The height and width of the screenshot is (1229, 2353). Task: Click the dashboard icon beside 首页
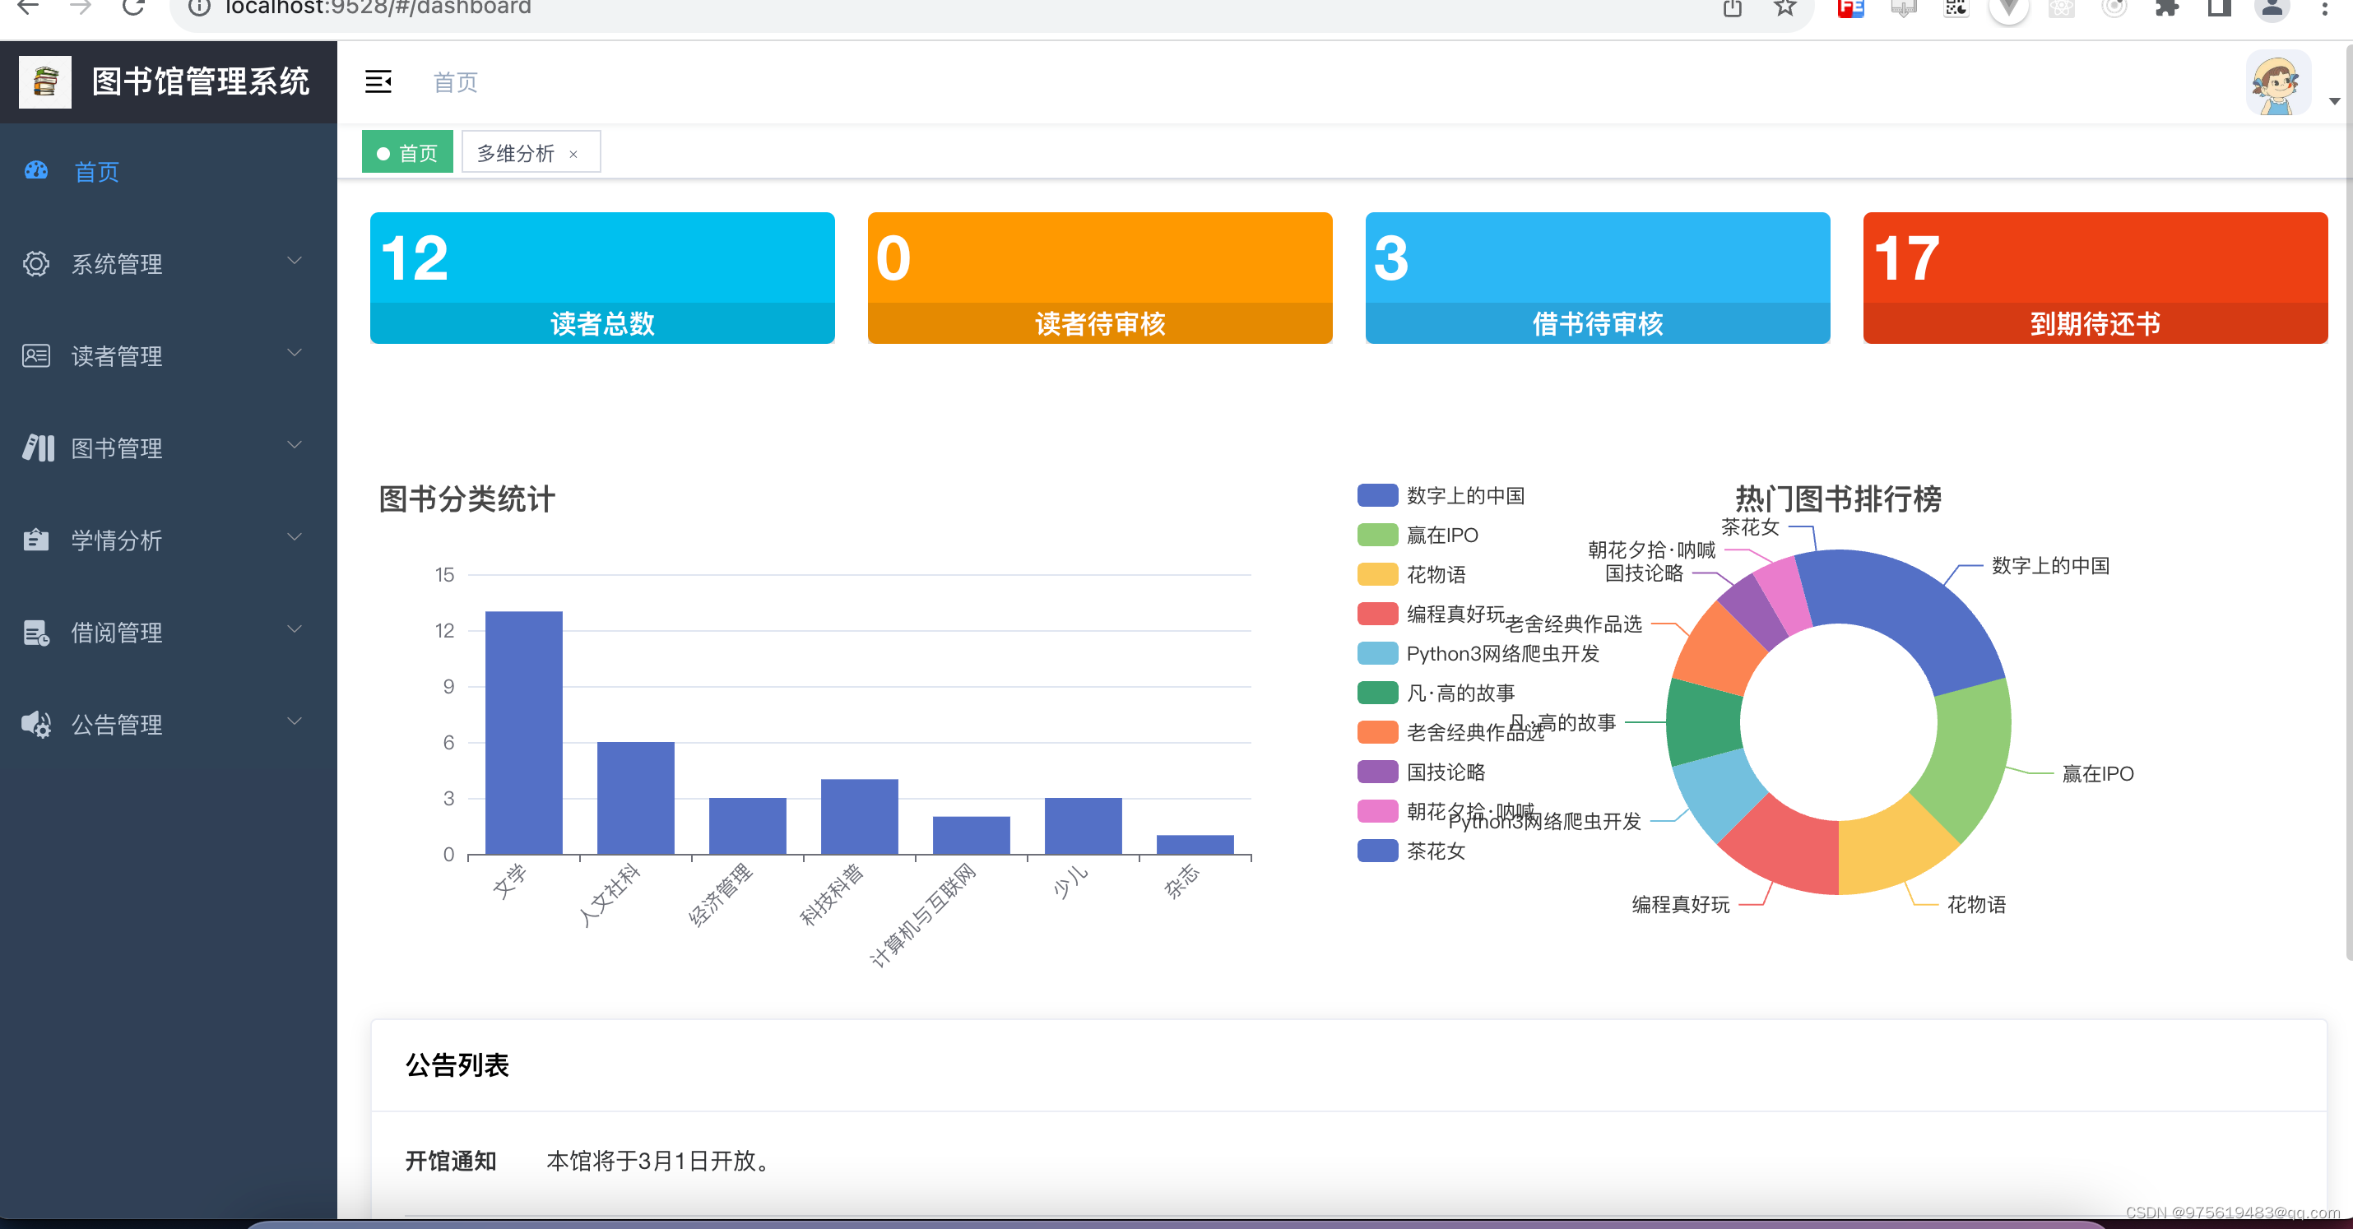click(x=35, y=171)
